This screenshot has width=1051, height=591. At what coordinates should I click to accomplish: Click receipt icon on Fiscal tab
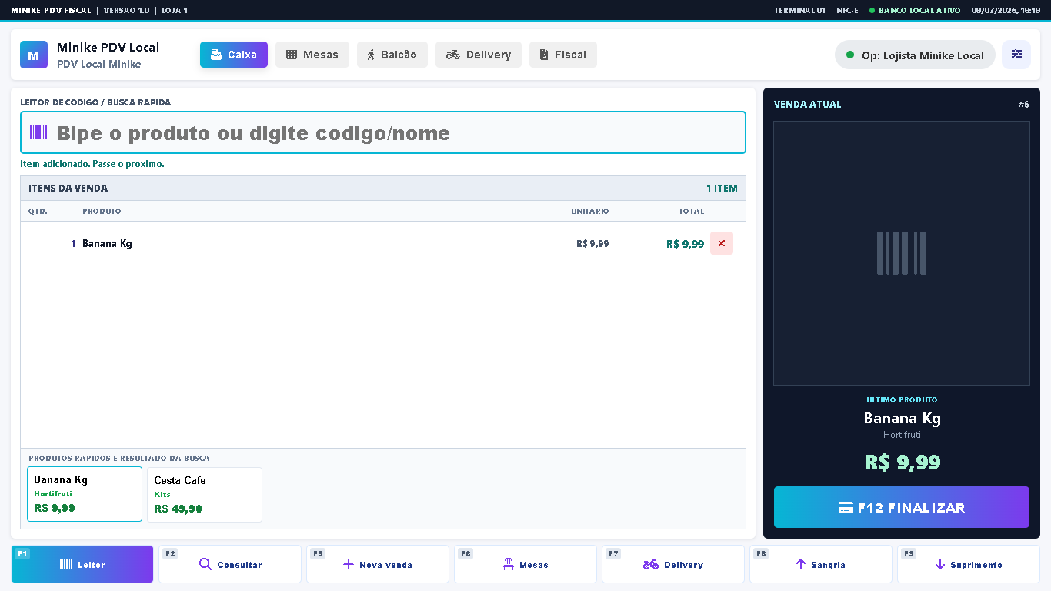click(x=544, y=55)
